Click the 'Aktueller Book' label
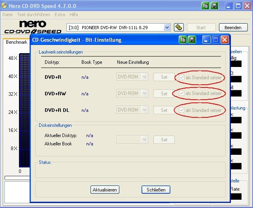Viewport: 253px width, 208px height. [58, 144]
